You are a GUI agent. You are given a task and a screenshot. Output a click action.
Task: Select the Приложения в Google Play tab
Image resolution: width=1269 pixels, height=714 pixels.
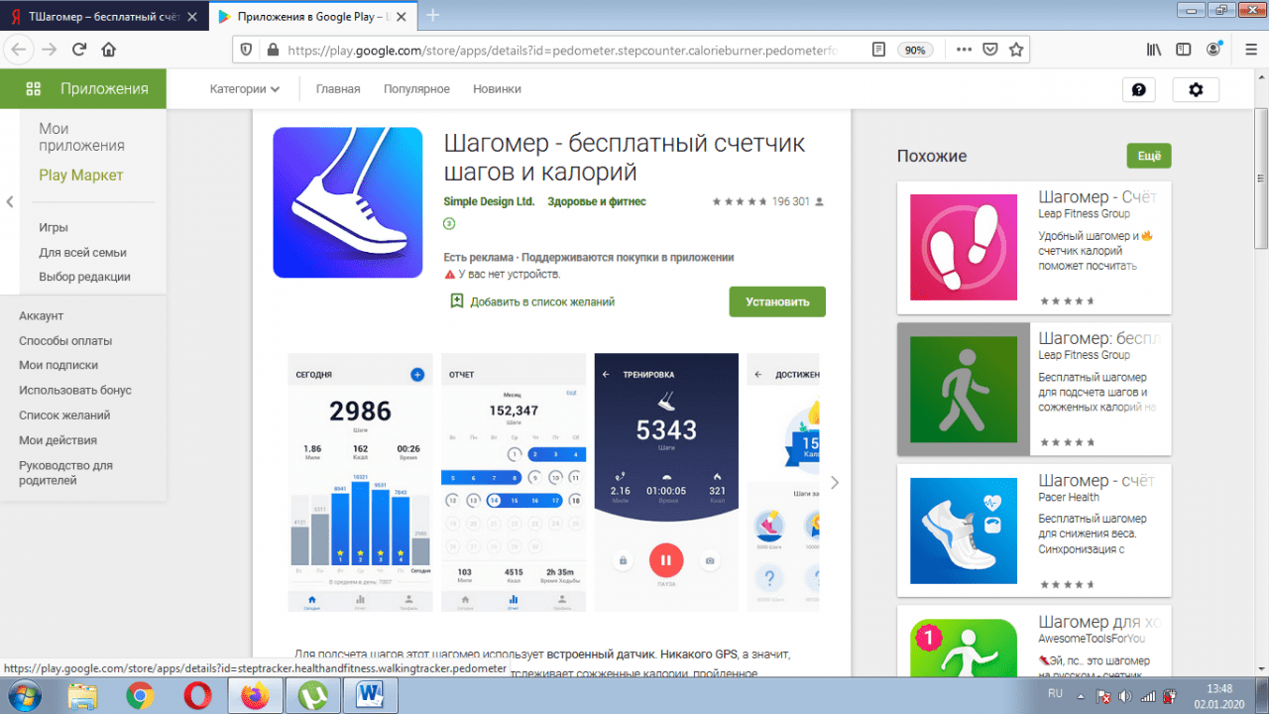[311, 16]
